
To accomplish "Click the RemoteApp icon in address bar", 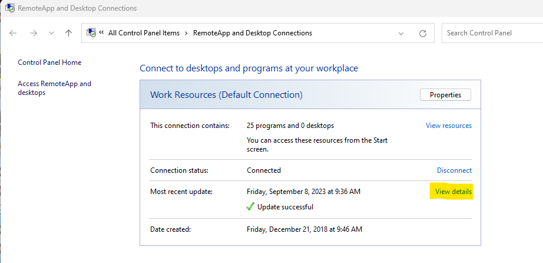I will tap(91, 33).
